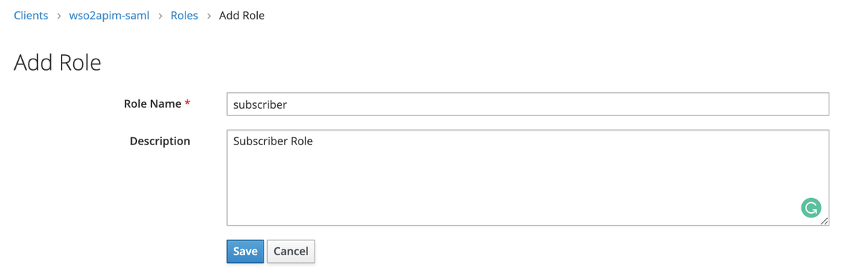This screenshot has width=845, height=278.
Task: Cancel adding the role
Action: pos(291,251)
